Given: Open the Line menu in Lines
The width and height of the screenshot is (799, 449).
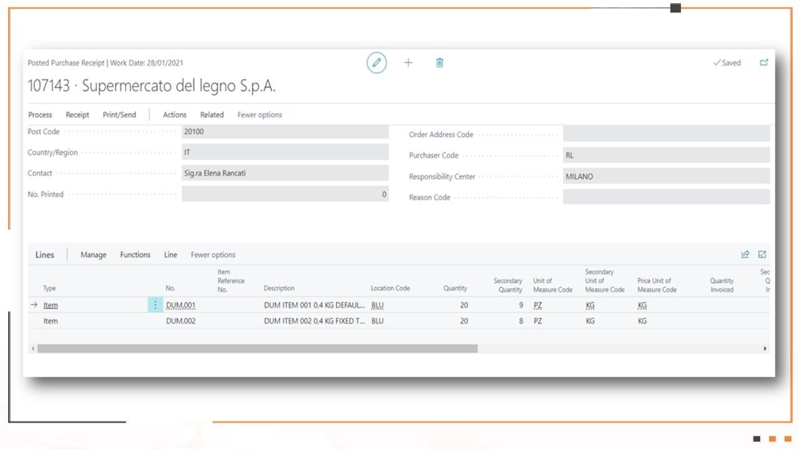Looking at the screenshot, I should [x=170, y=254].
